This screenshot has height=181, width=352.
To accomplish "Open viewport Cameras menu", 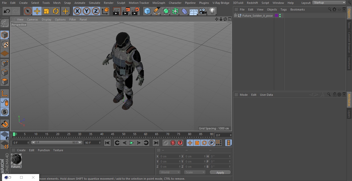I will [x=32, y=20].
